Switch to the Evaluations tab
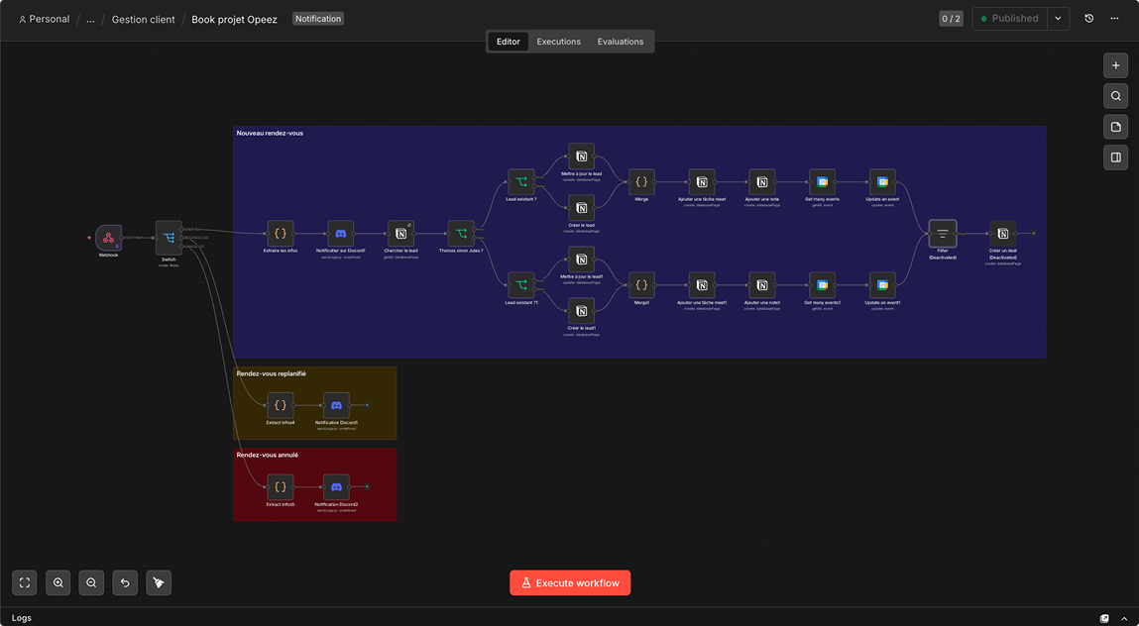The height and width of the screenshot is (626, 1139). (621, 42)
